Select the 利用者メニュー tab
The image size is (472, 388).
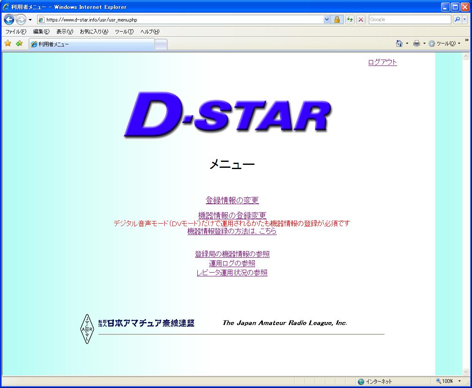[92, 44]
